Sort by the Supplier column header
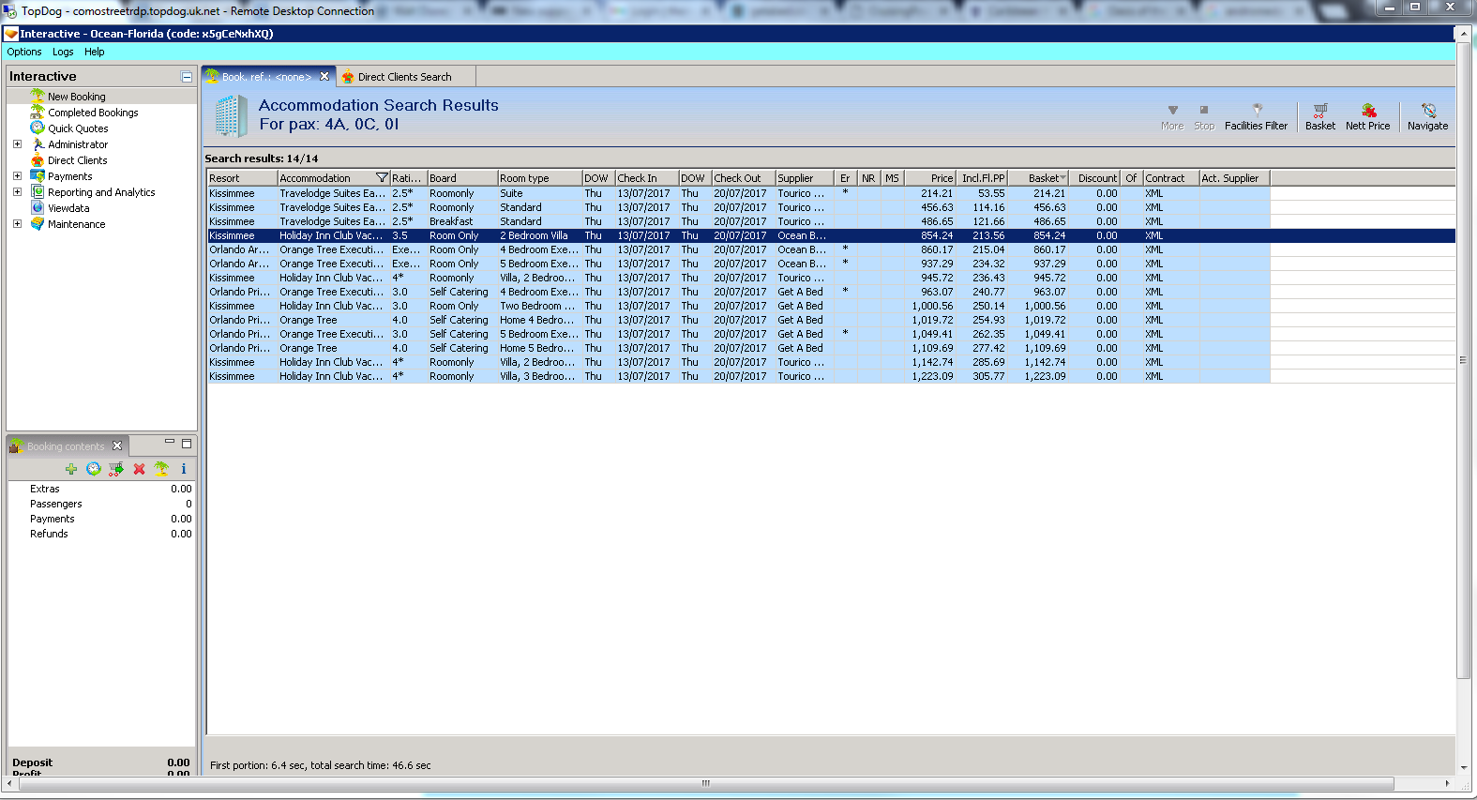Viewport: 1477px width, 800px height. 805,178
